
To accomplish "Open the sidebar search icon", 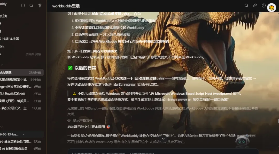I will pos(31,5).
